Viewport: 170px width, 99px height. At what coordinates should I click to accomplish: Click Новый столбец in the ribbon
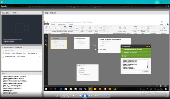(x=152, y=29)
